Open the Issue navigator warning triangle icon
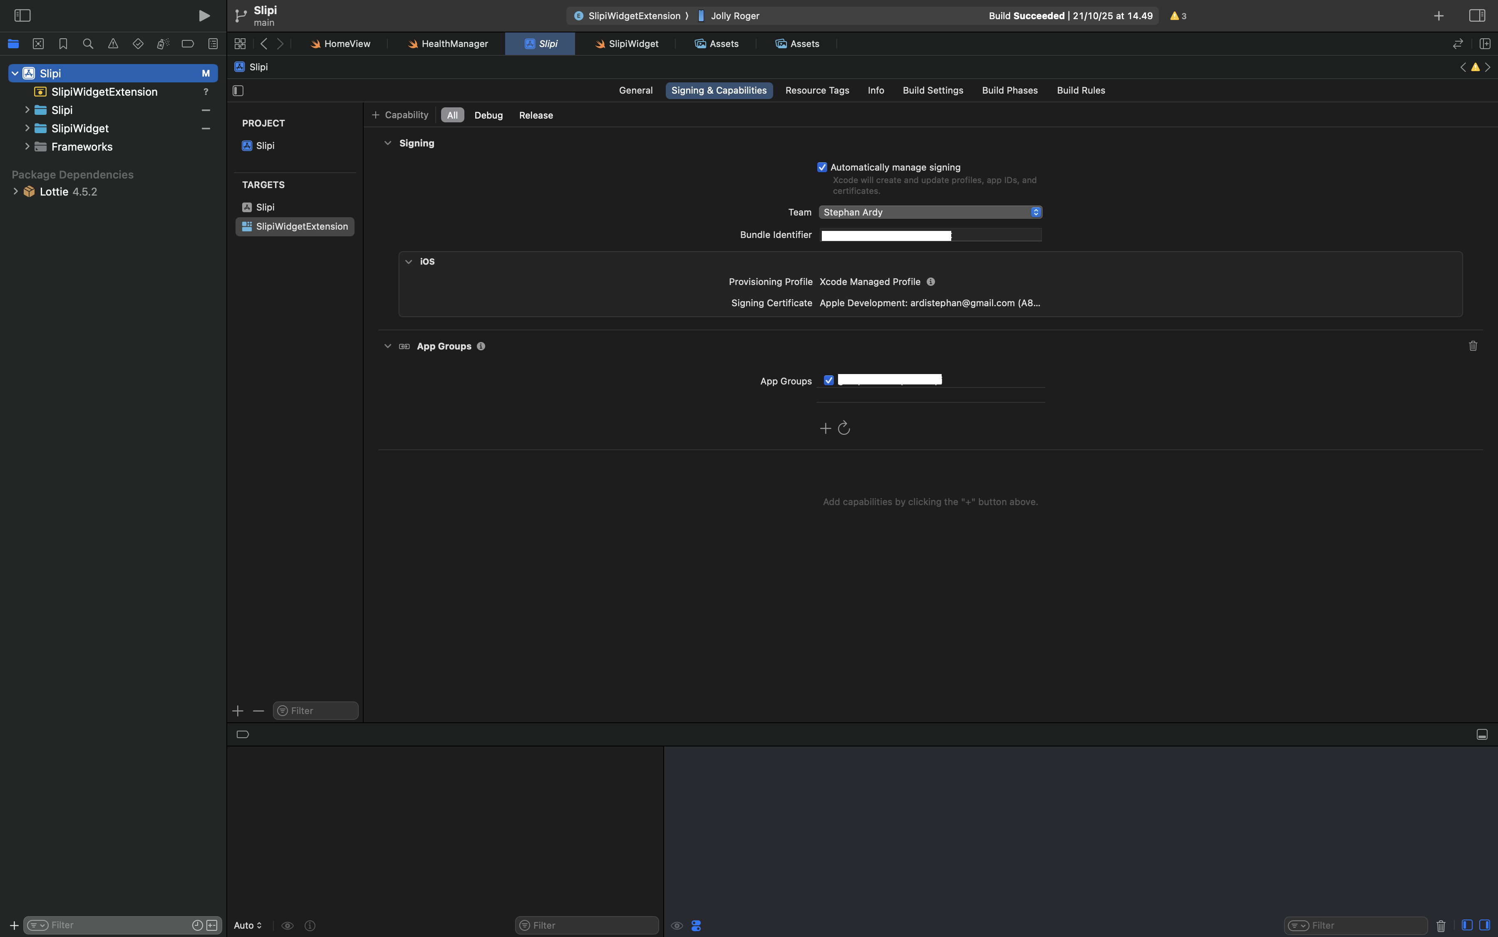 click(x=113, y=43)
